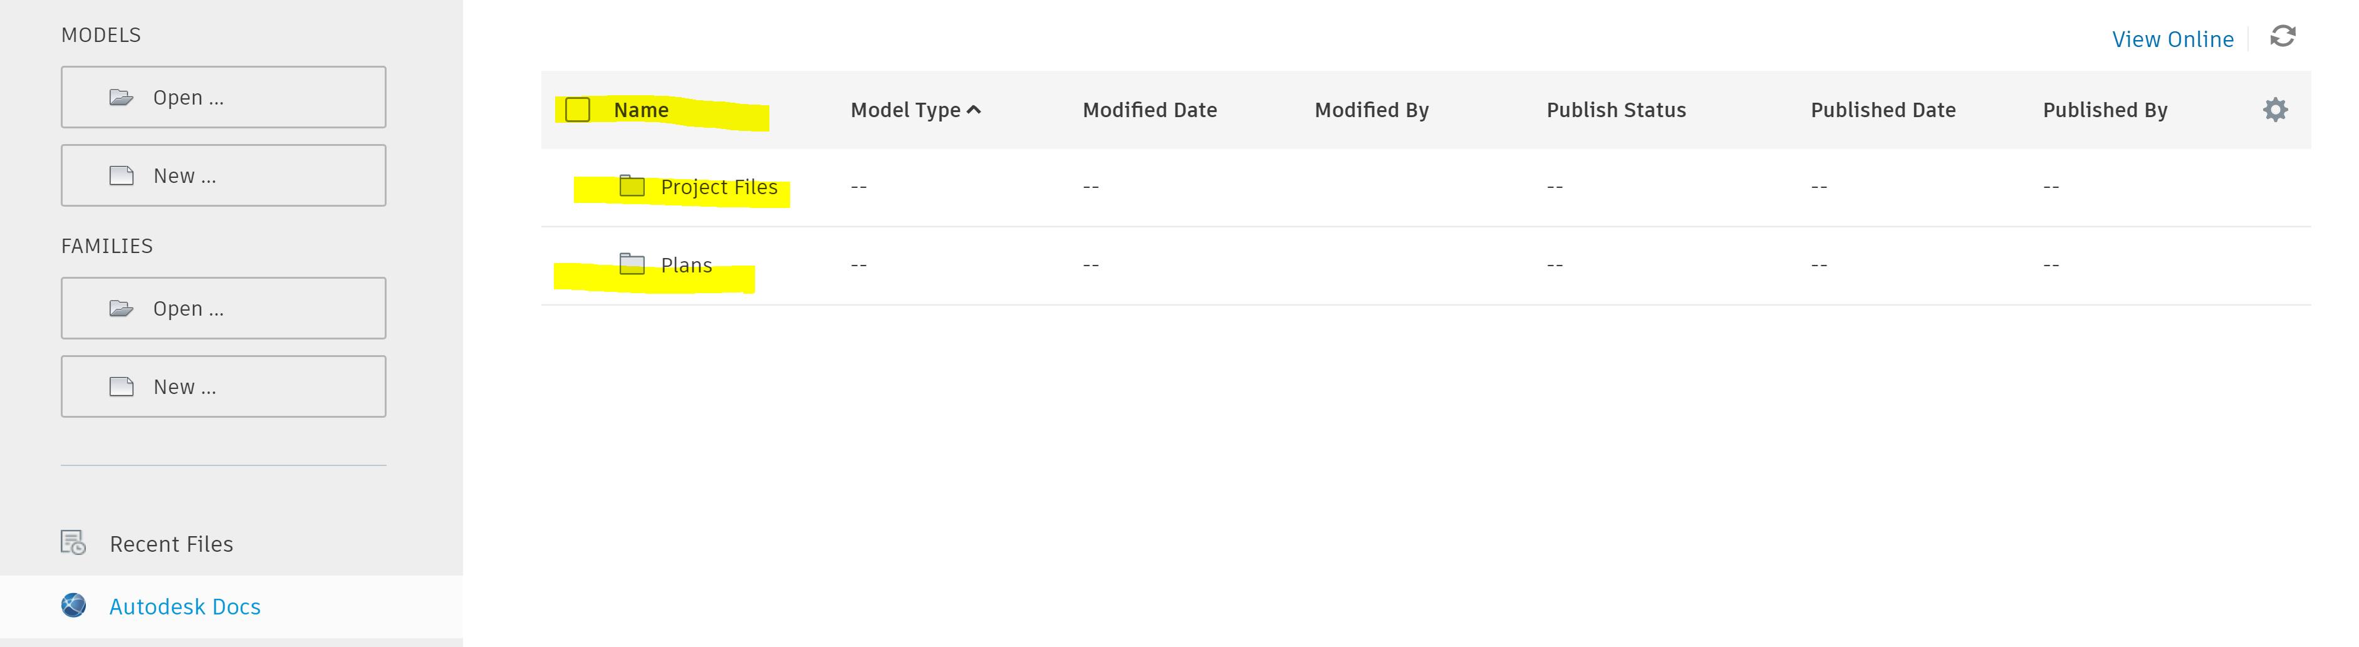Toggle the select-all checkbox beside Name
2359x647 pixels.
tap(578, 110)
